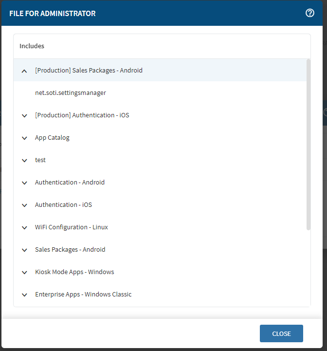Expand the App Catalog chevron
The width and height of the screenshot is (327, 351).
[24, 138]
